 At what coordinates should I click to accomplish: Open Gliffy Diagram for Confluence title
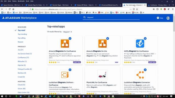point(136,51)
